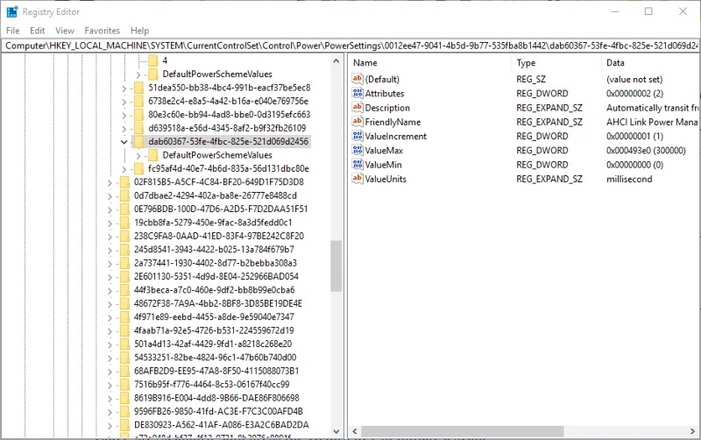
Task: Select the 4faab71a-92e5-4726 tree key
Action: tap(214, 330)
